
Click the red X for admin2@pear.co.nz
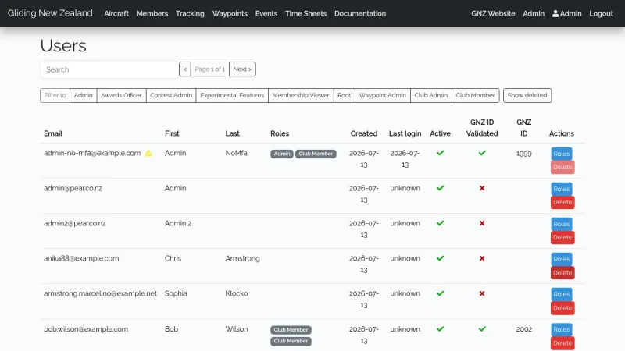point(482,223)
